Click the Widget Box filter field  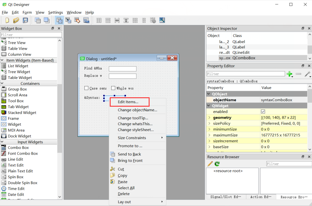[31, 35]
